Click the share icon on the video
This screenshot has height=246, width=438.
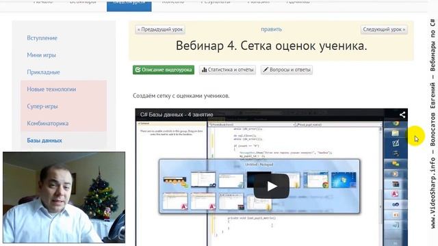click(x=402, y=115)
